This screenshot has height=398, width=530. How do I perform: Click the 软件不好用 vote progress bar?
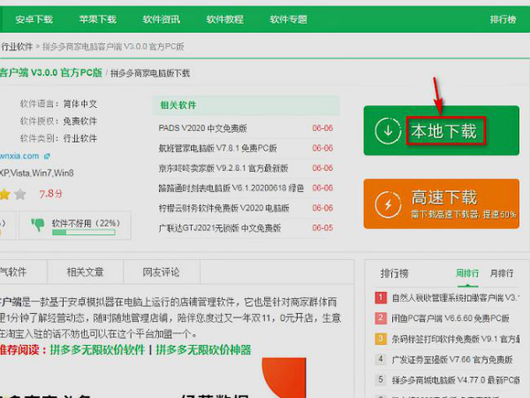[84, 233]
